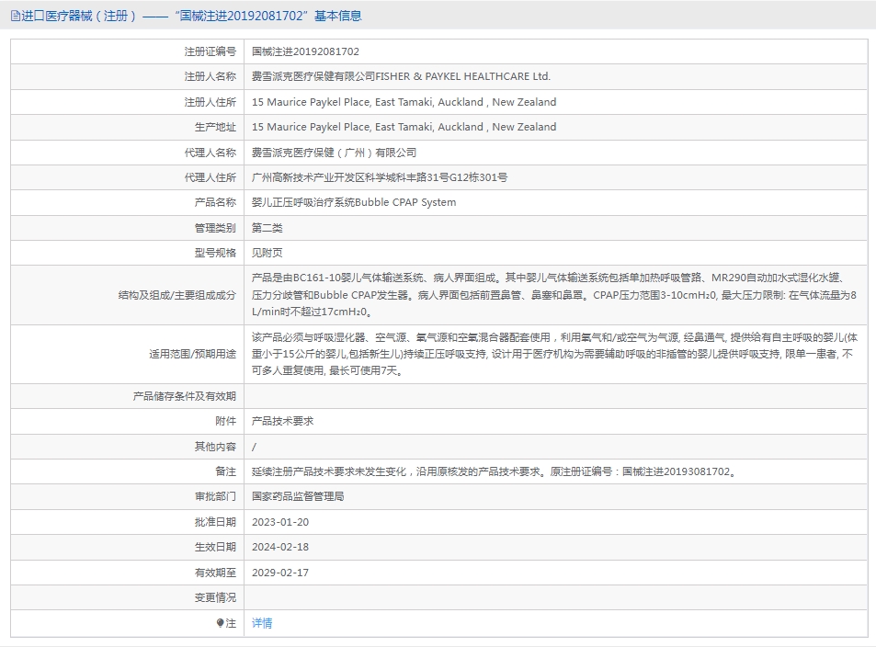The width and height of the screenshot is (876, 647).
Task: Click the 注册证编号 label
Action: pyautogui.click(x=210, y=51)
